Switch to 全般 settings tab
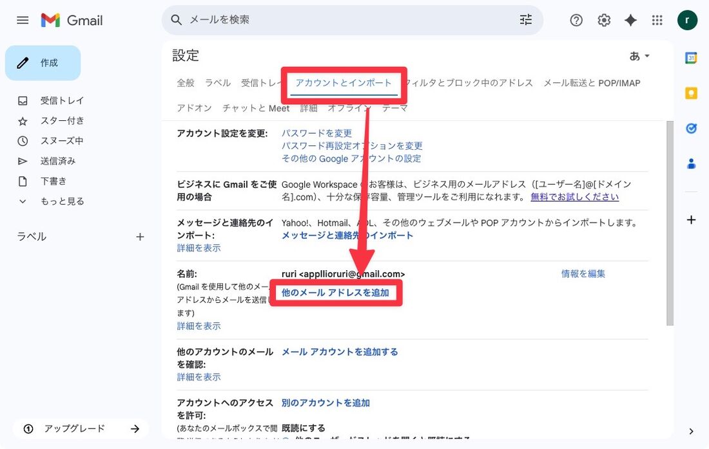The height and width of the screenshot is (449, 709). click(x=186, y=82)
